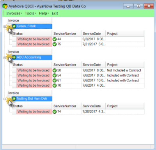
Task: Sort Notting But Ham Deli items by ServiceDate
Action: tap(94, 106)
